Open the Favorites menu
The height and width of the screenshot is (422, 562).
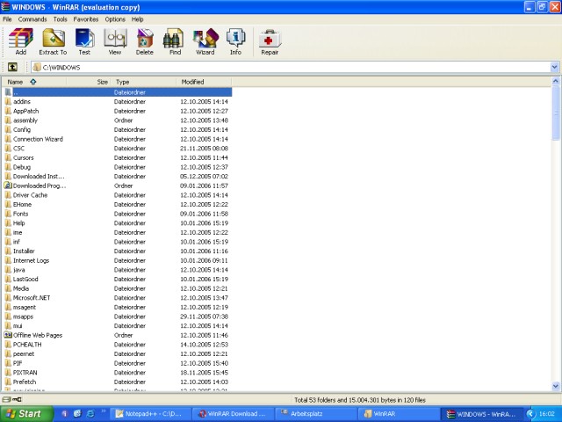[86, 19]
